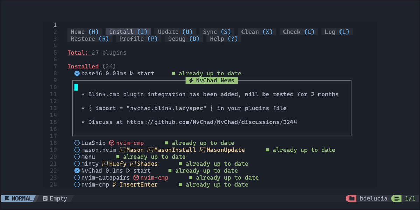Select the LuaSnip plugin name

coord(93,143)
